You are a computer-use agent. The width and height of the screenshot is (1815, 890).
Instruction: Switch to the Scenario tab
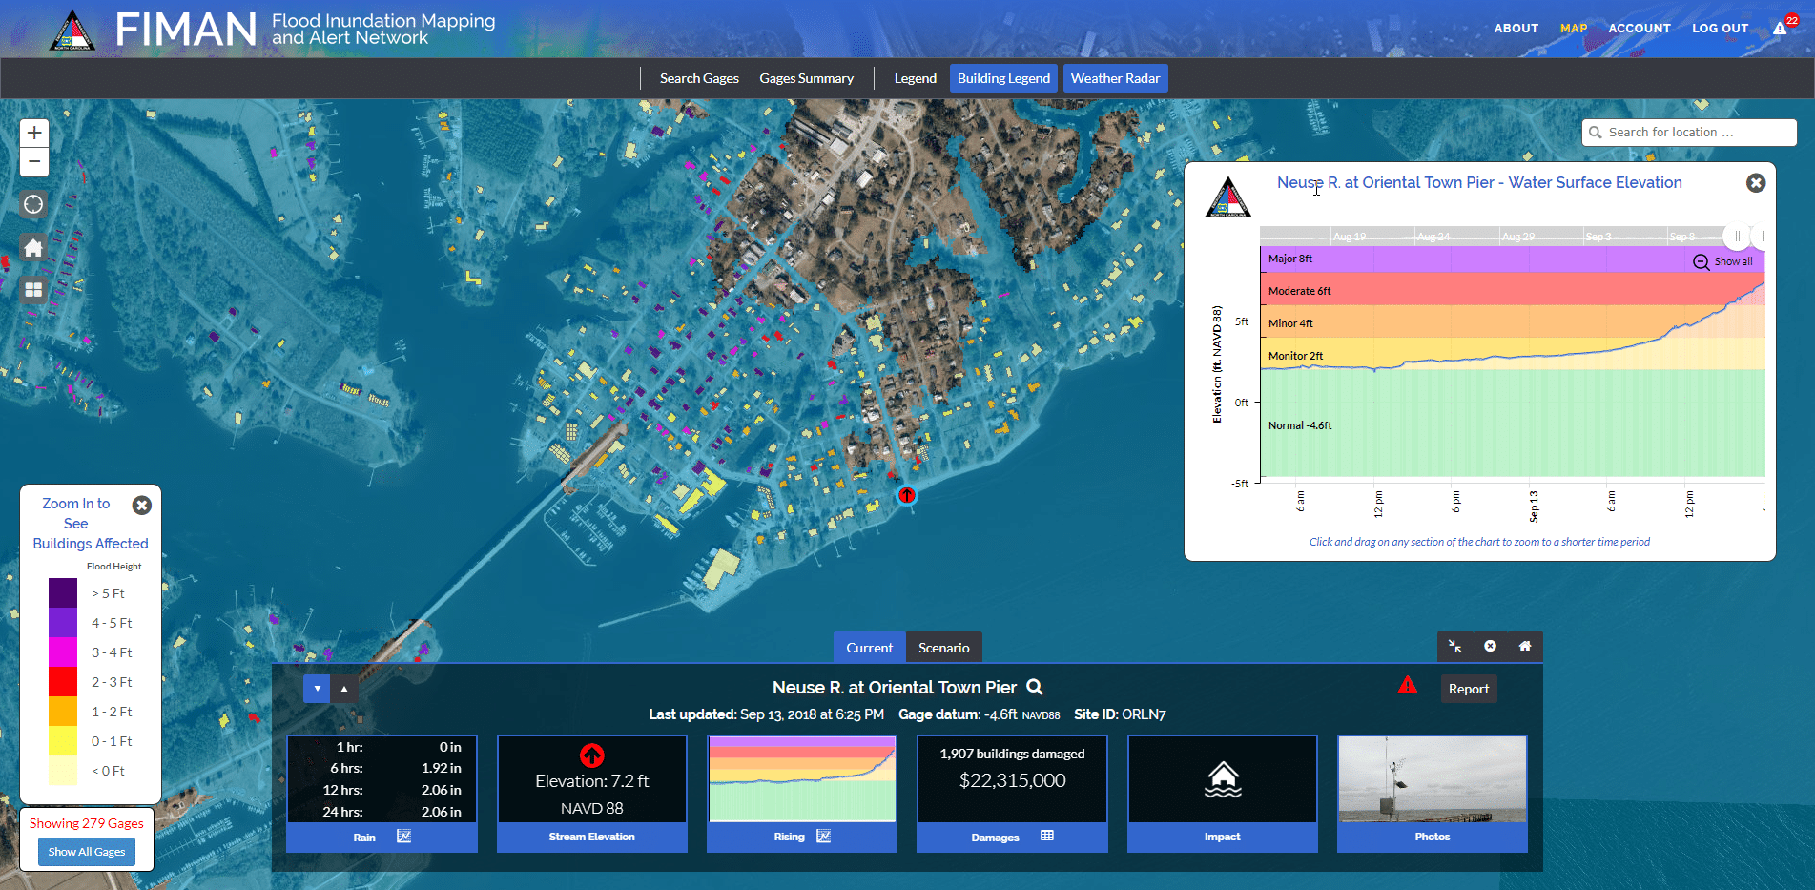pos(943,648)
